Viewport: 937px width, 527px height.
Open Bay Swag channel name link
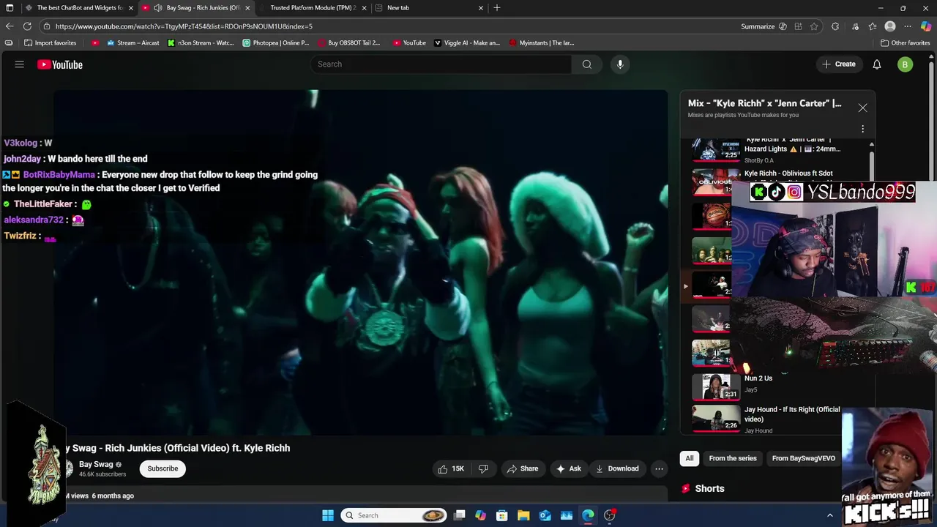tap(96, 464)
